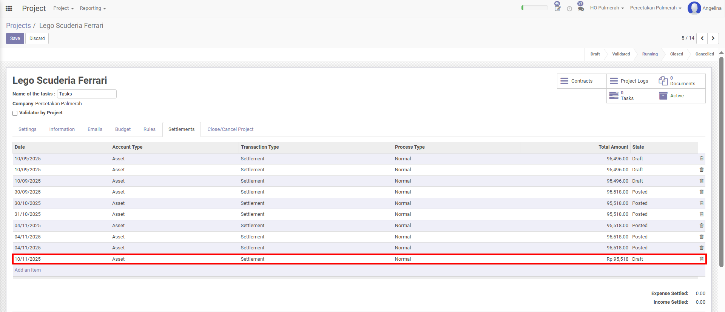
Task: Open the Documents stat button
Action: point(680,81)
